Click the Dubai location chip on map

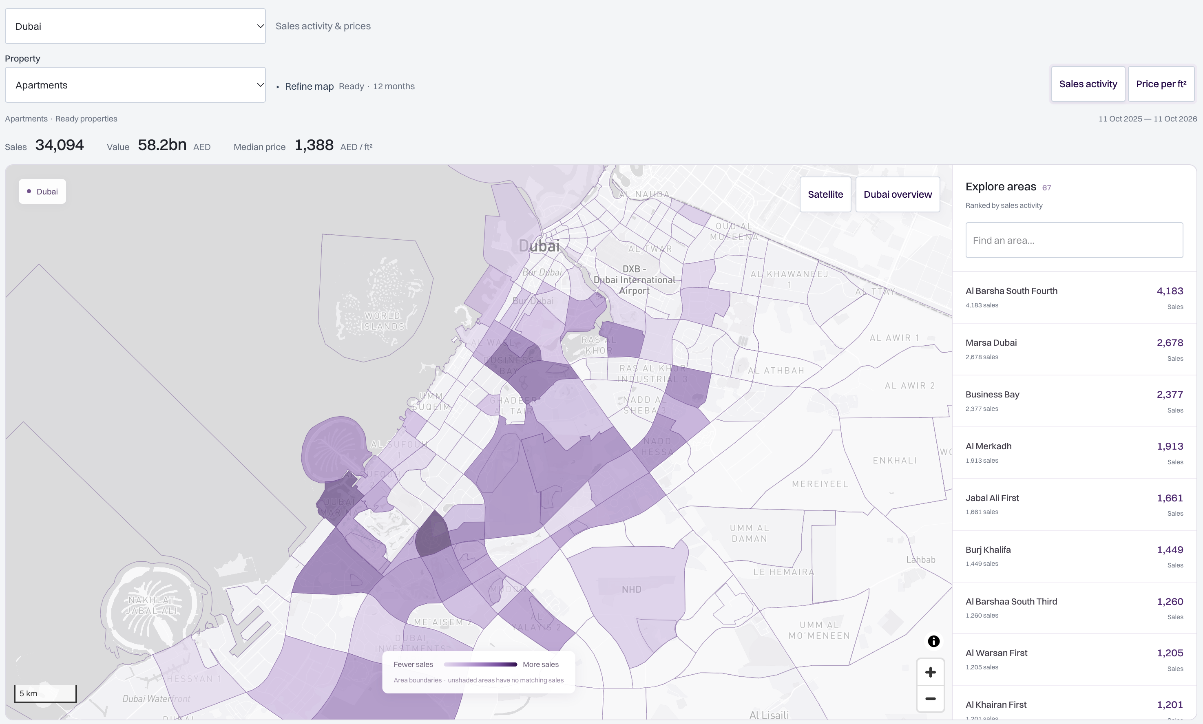point(42,191)
